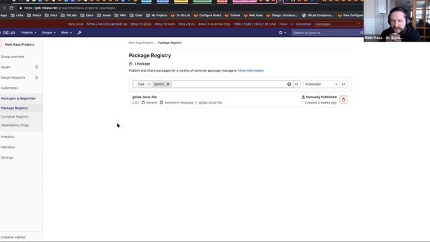This screenshot has width=430, height=242.
Task: Expand the More dropdown in navbar
Action: tap(67, 33)
